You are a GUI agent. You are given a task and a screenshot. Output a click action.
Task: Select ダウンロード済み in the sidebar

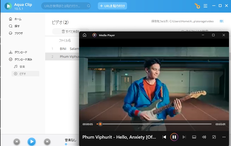tap(21, 59)
